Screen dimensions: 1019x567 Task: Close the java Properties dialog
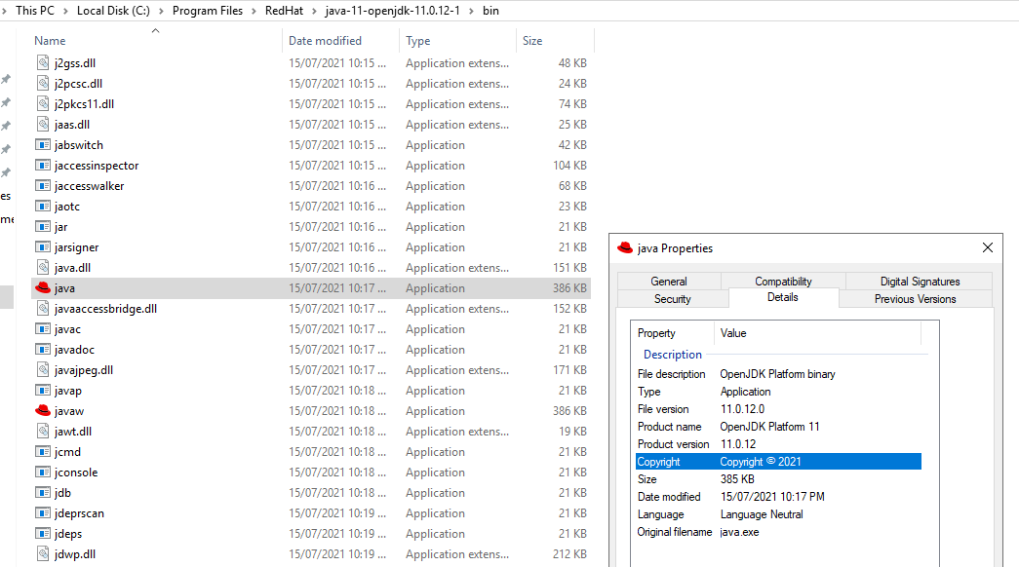(x=988, y=247)
